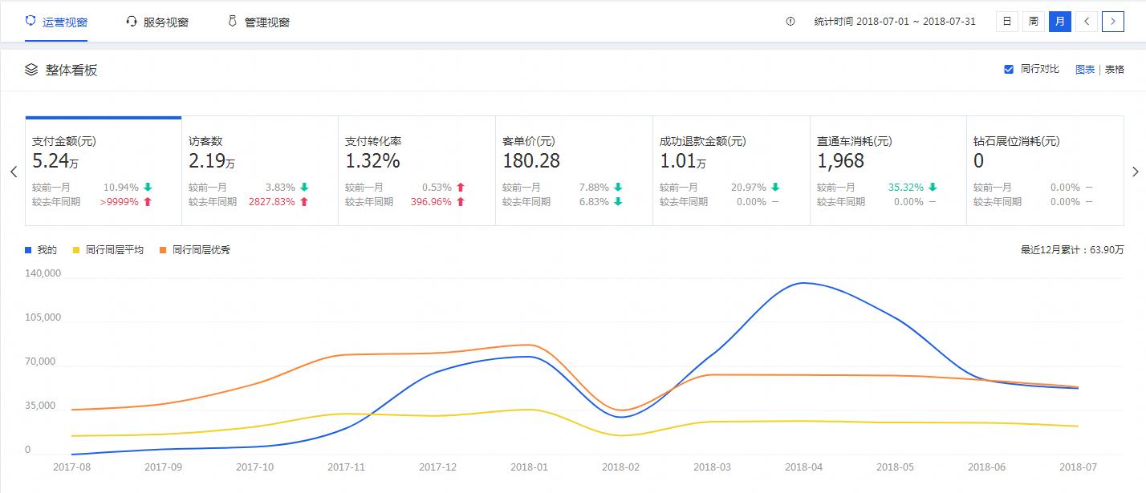1146x493 pixels.
Task: Switch to 表格 view
Action: 1115,70
